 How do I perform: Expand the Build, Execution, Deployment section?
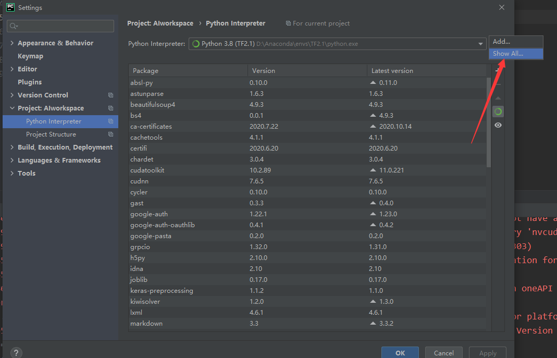pos(12,147)
